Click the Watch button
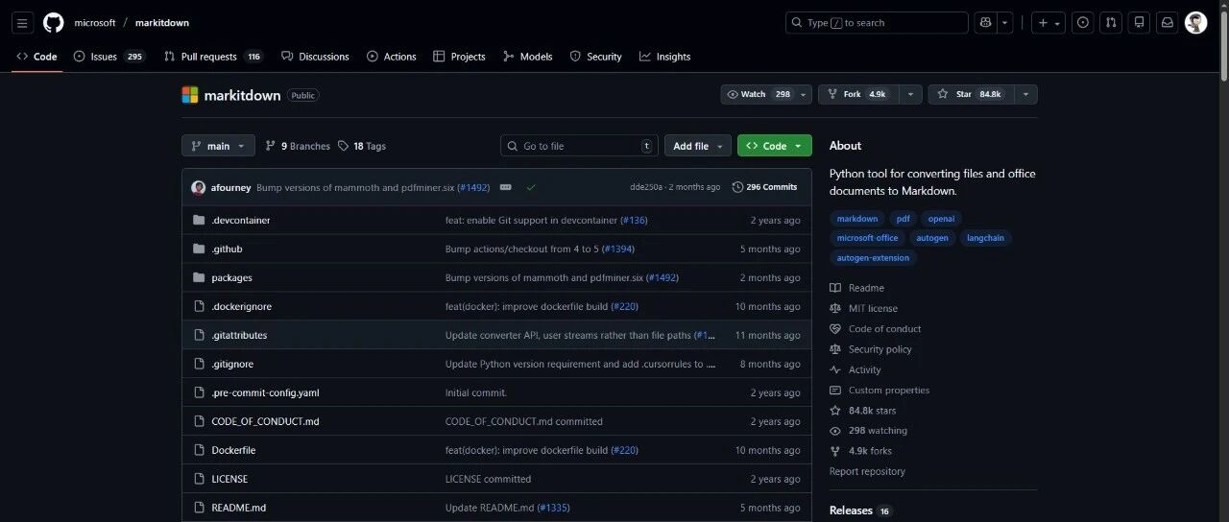The image size is (1229, 522). 759,94
